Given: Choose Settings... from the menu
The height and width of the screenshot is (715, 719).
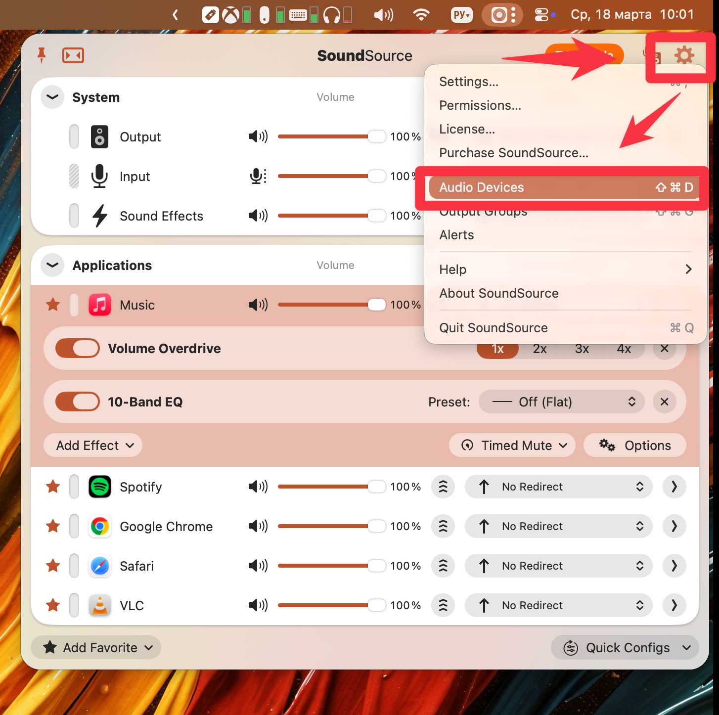Looking at the screenshot, I should (x=565, y=82).
